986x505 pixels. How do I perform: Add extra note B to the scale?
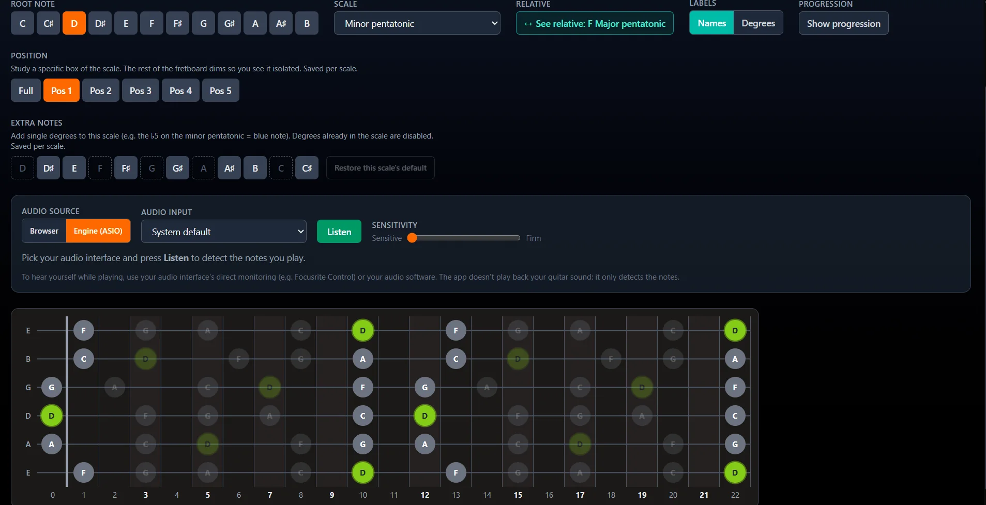[255, 168]
